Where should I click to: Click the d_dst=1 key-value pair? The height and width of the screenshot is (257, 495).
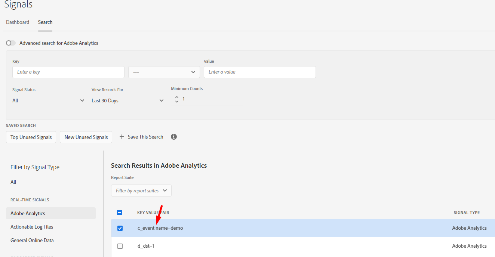pyautogui.click(x=146, y=246)
